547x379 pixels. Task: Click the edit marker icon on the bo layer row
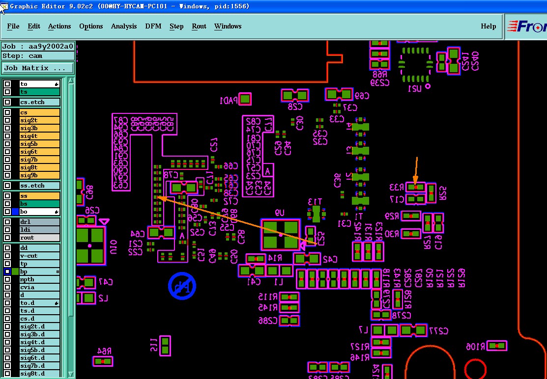(x=56, y=212)
